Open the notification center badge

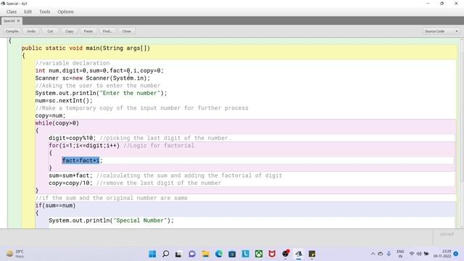[456, 254]
